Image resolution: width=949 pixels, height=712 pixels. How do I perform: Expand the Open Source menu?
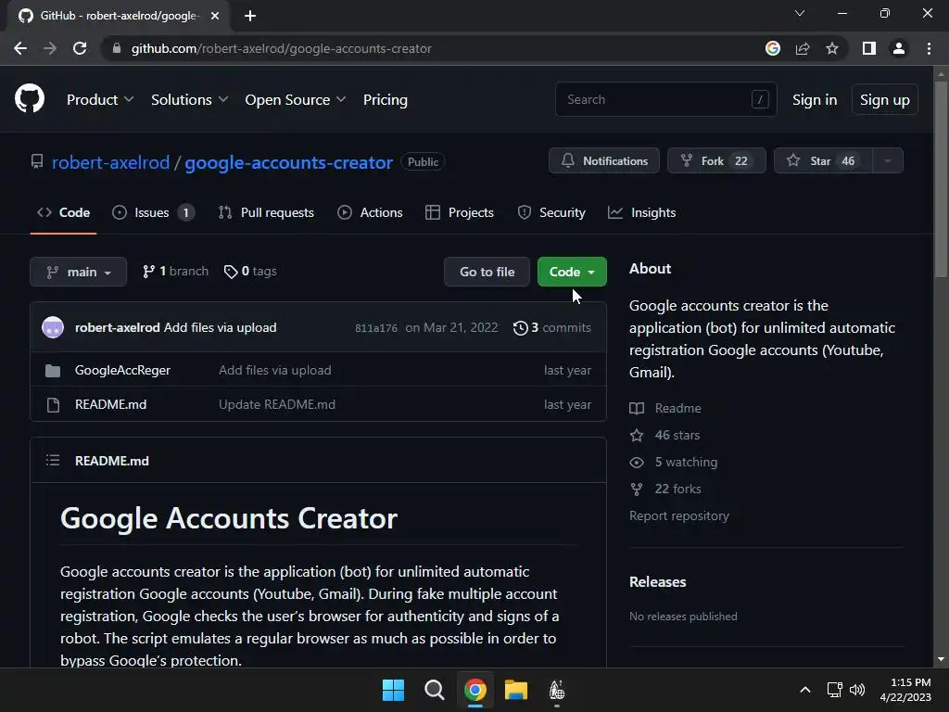[x=296, y=100]
